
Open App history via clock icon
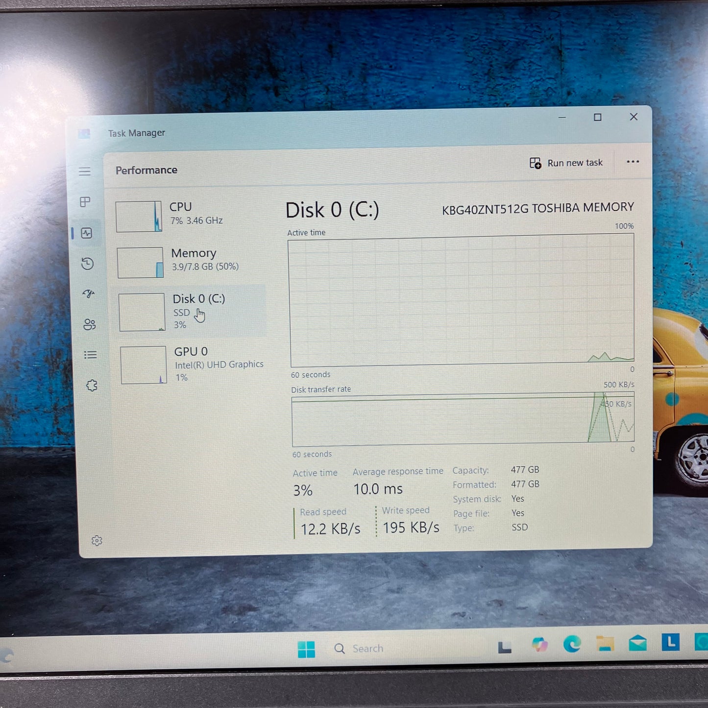[87, 264]
